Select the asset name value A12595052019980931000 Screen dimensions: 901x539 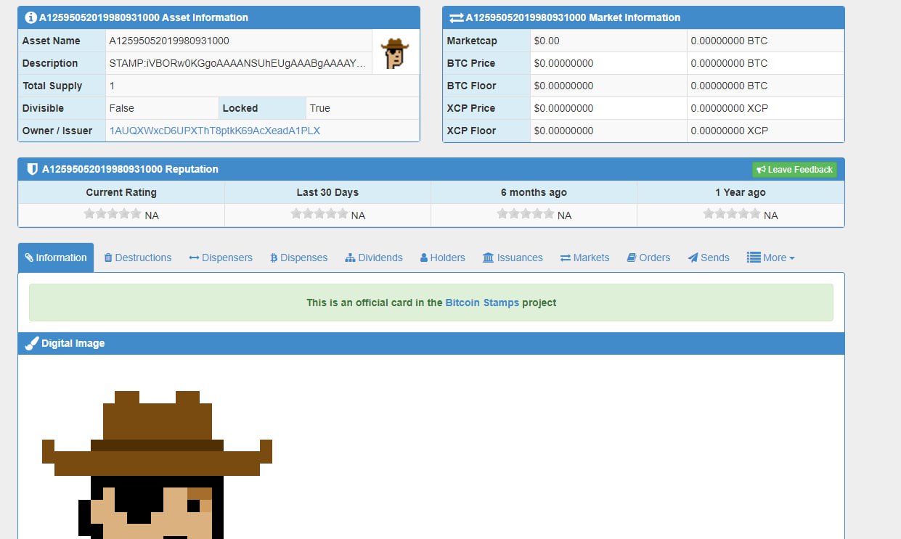(169, 41)
